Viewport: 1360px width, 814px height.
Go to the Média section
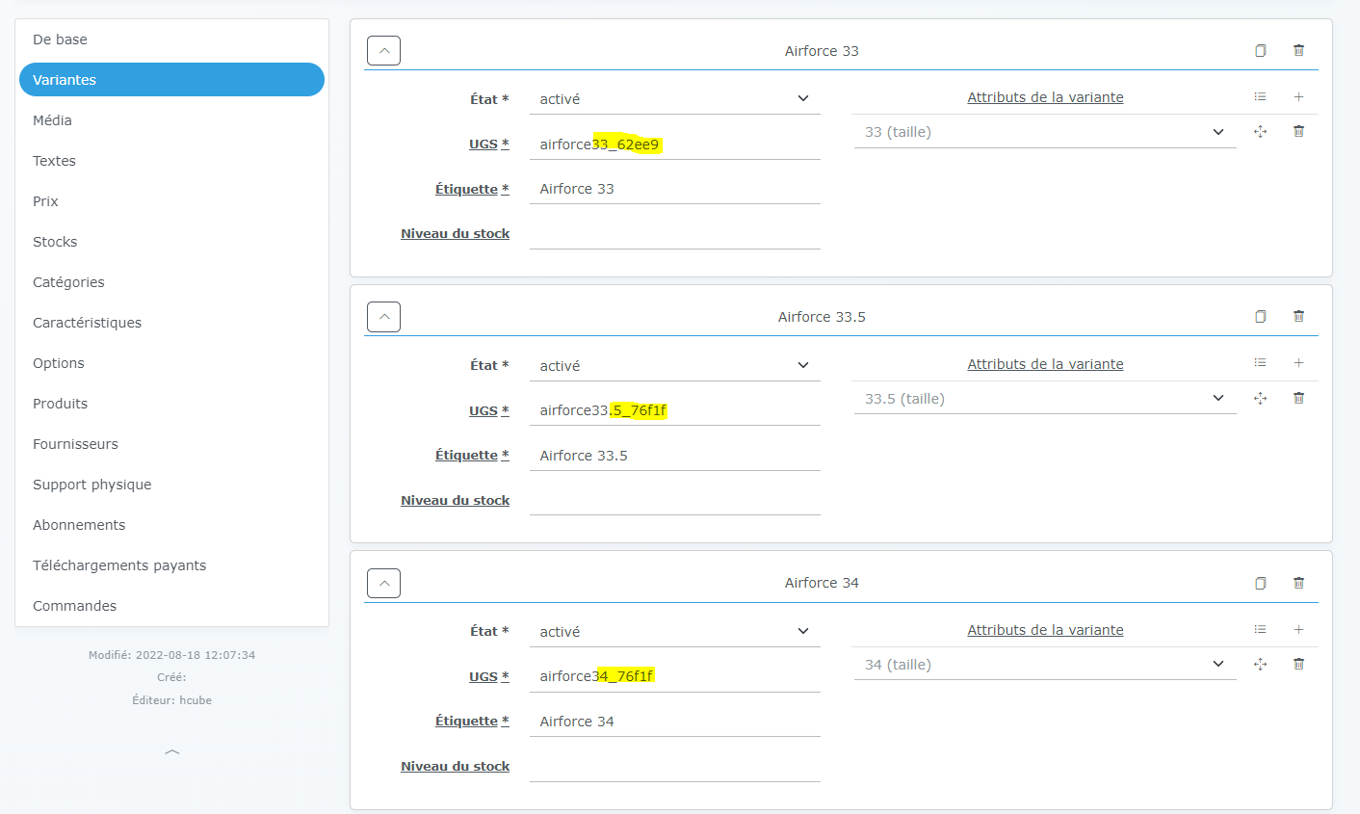[x=171, y=120]
